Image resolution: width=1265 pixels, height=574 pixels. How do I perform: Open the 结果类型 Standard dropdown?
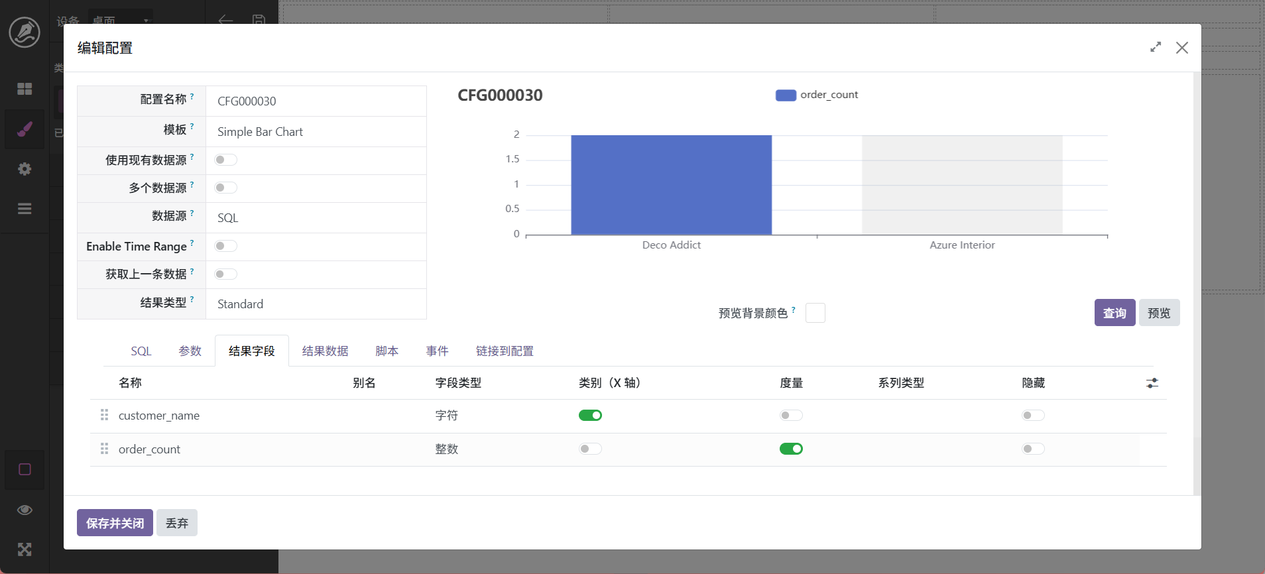[316, 304]
